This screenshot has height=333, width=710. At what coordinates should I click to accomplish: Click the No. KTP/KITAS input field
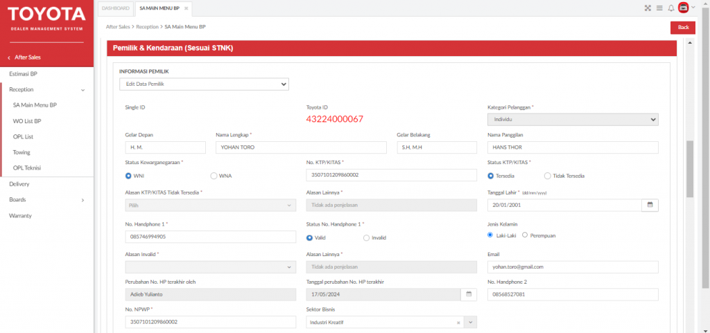click(392, 175)
